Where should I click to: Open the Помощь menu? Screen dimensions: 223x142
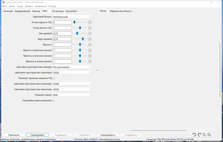[x=52, y=6]
